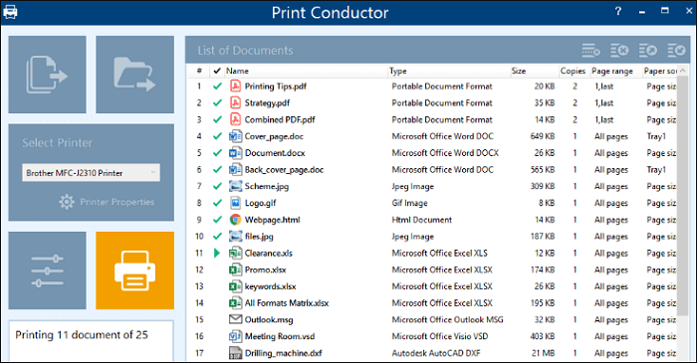Sort by the # column header

point(199,71)
